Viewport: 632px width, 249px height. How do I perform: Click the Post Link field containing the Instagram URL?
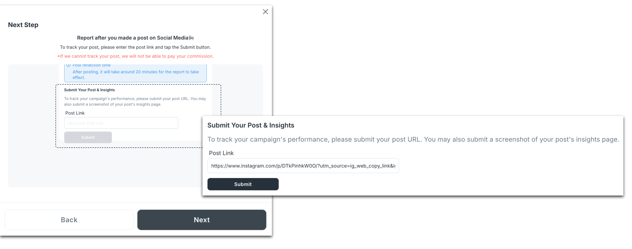tap(303, 166)
